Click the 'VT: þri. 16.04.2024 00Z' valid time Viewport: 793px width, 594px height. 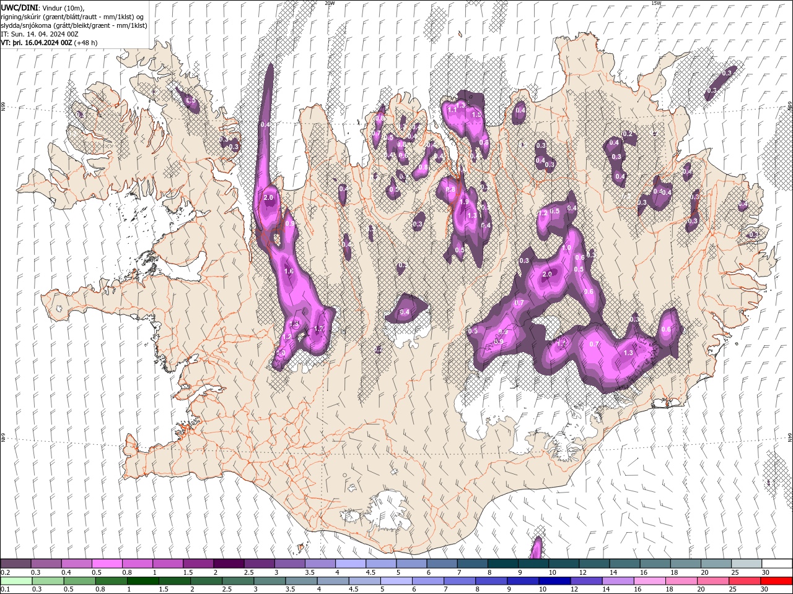click(36, 43)
